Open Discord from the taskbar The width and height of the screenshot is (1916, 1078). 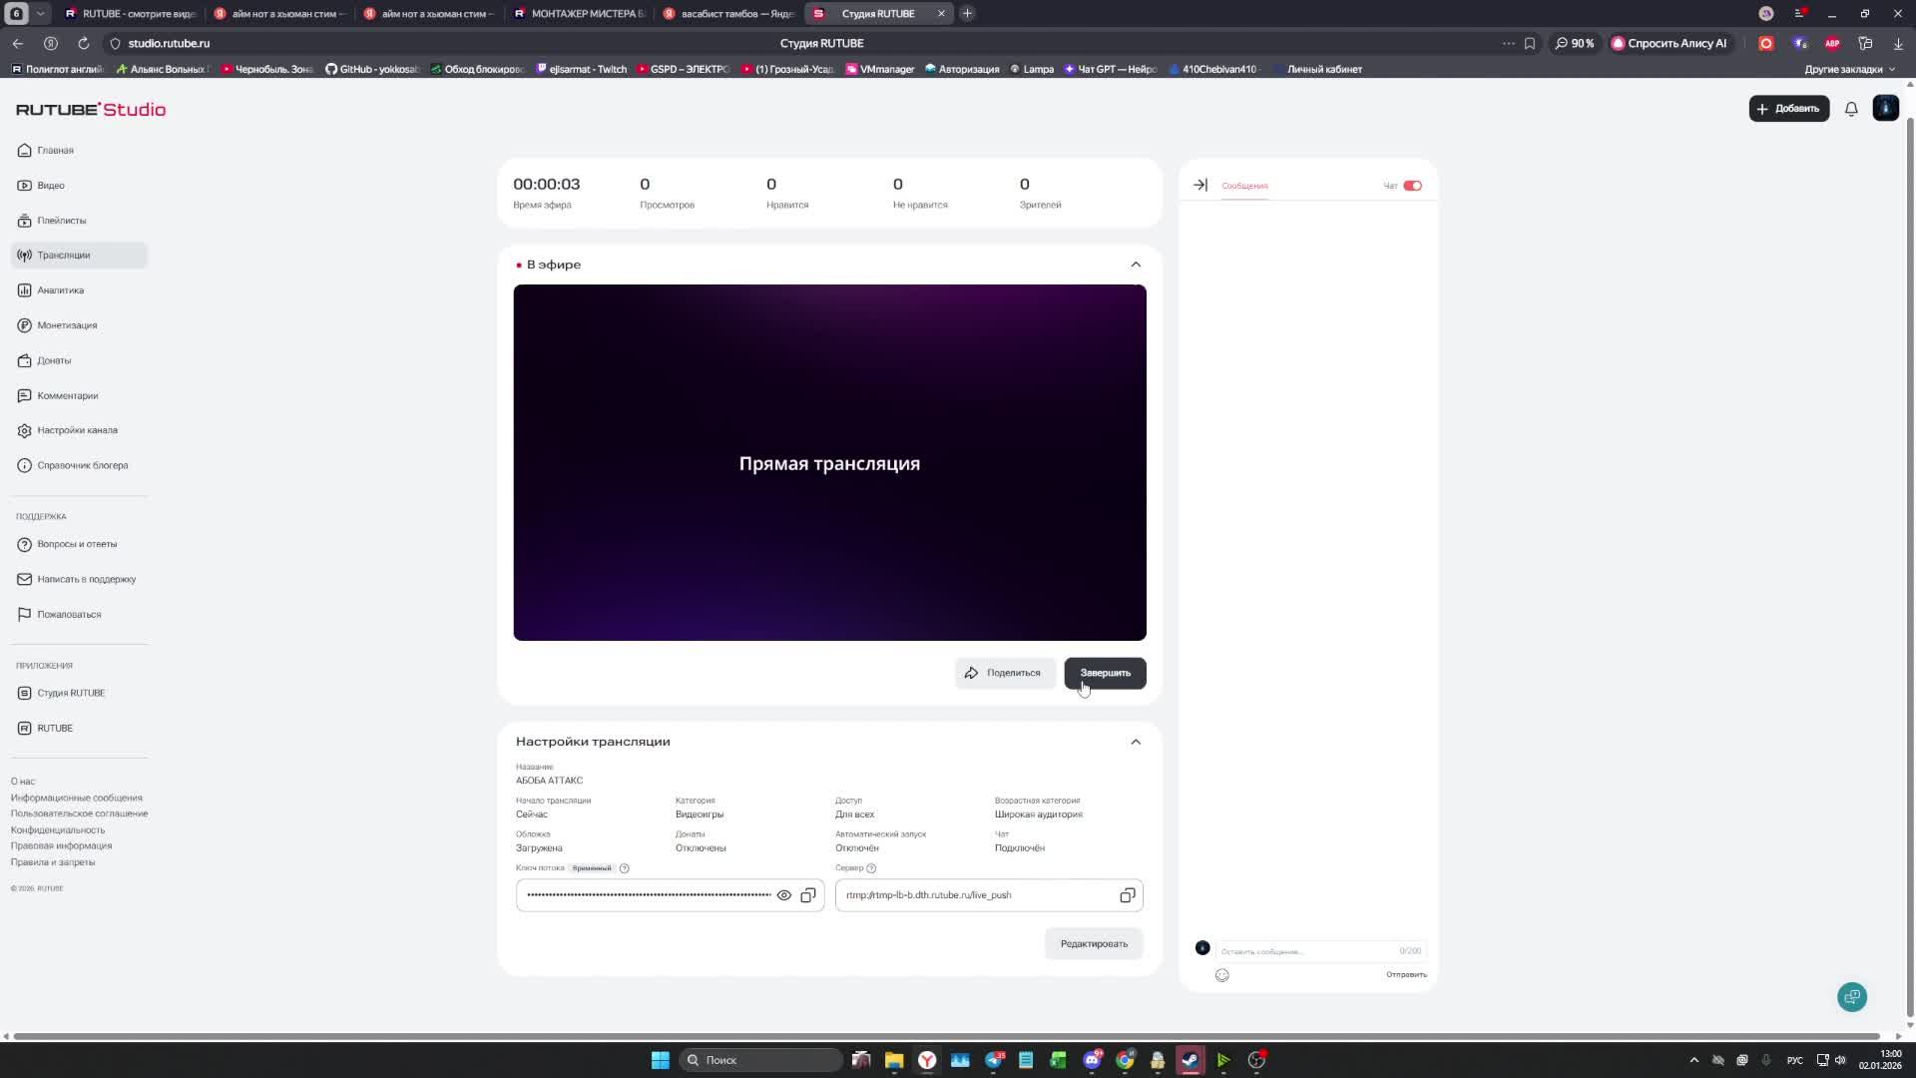click(1093, 1060)
